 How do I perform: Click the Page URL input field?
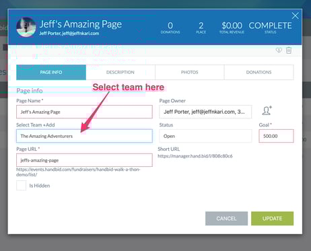[84, 160]
